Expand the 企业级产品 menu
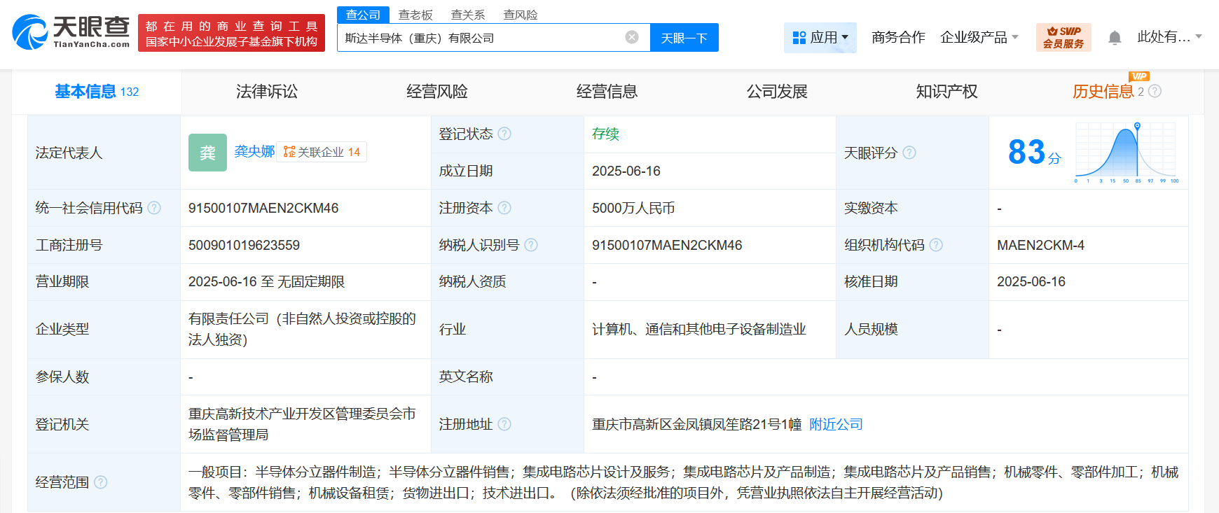The image size is (1219, 513). pos(979,38)
